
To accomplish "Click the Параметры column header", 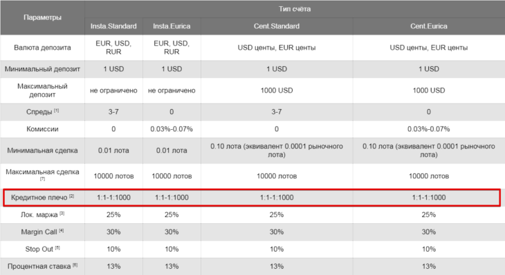I will click(x=42, y=17).
